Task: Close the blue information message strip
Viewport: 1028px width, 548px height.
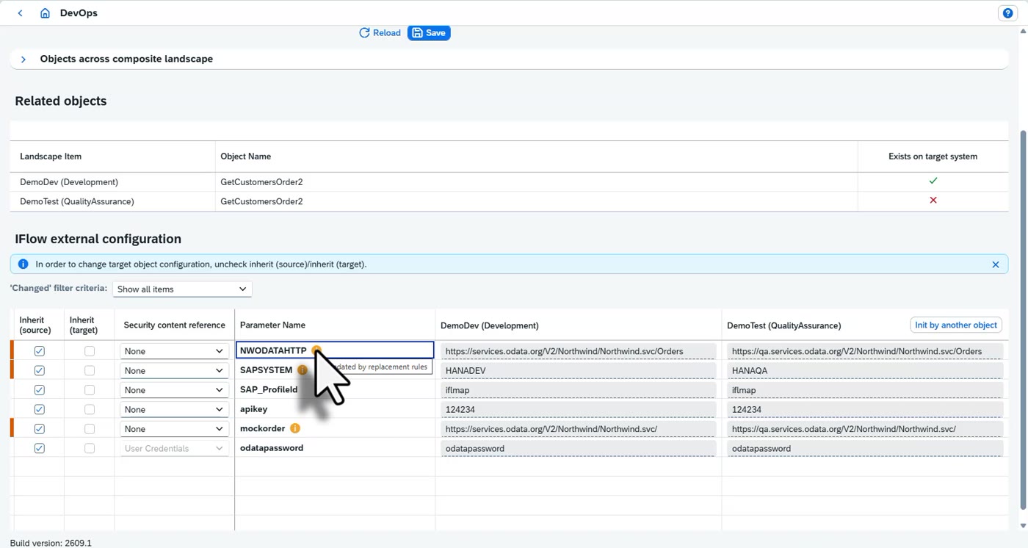Action: click(996, 264)
